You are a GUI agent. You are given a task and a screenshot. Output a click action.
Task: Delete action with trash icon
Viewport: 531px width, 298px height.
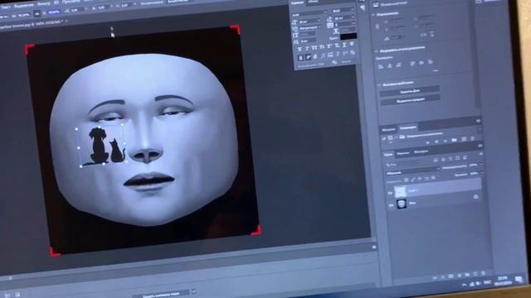[473, 138]
